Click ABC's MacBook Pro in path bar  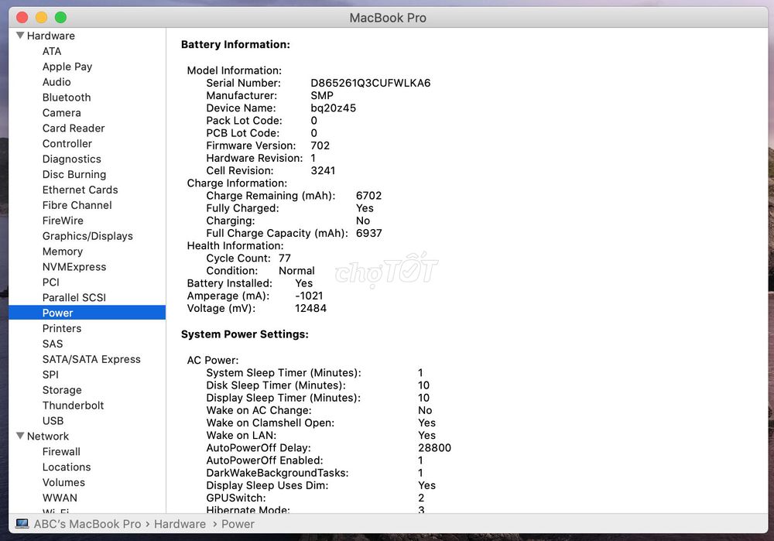coord(87,524)
